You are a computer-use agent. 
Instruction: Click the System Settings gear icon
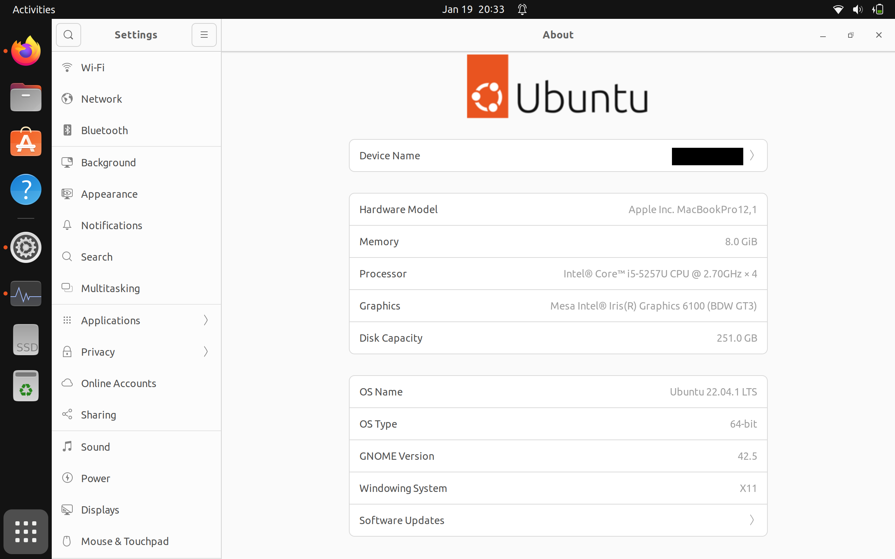coord(26,247)
